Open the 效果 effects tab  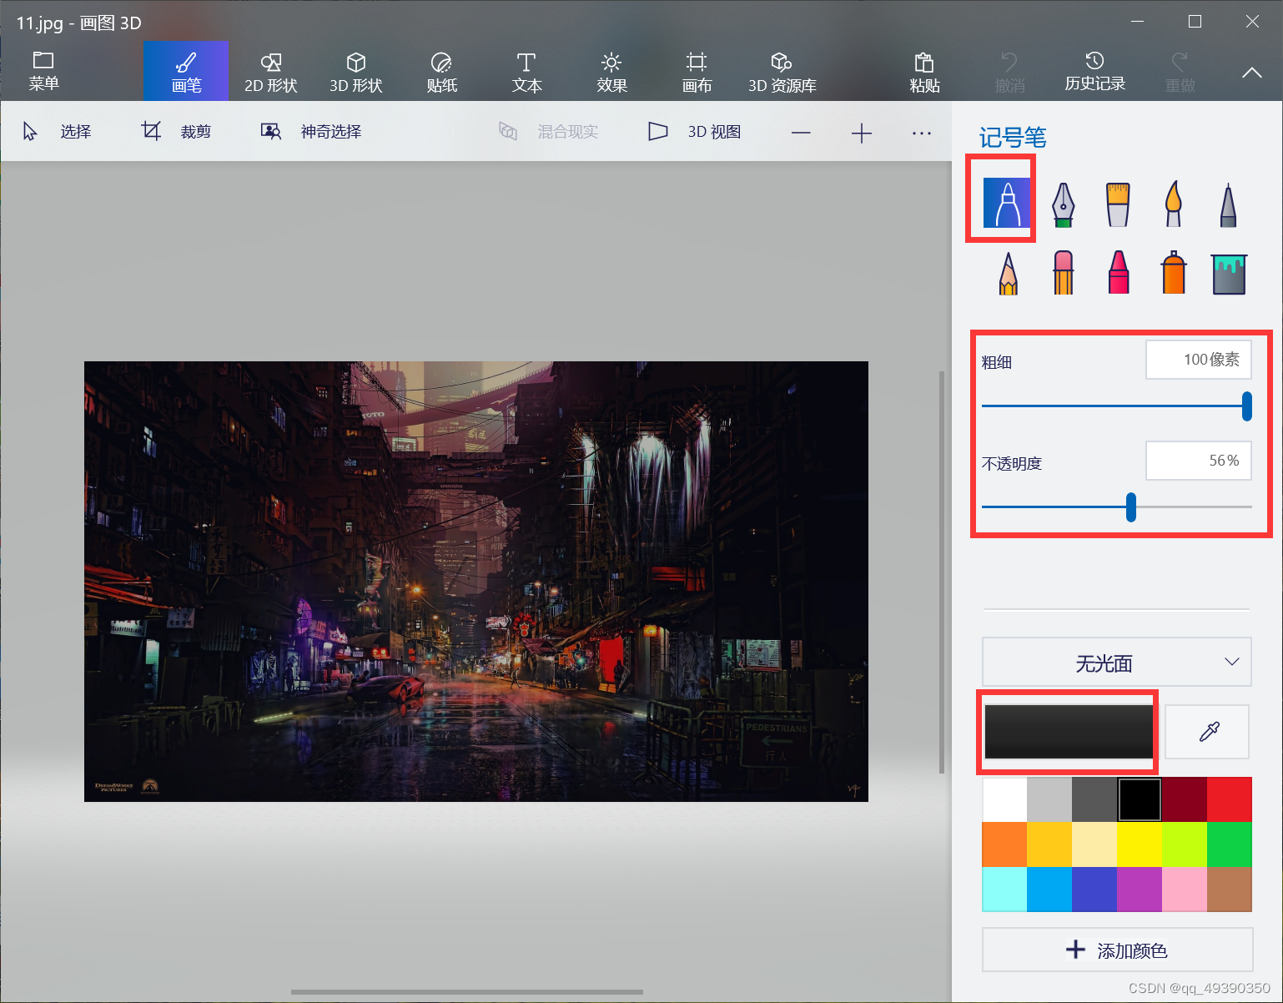pyautogui.click(x=611, y=73)
